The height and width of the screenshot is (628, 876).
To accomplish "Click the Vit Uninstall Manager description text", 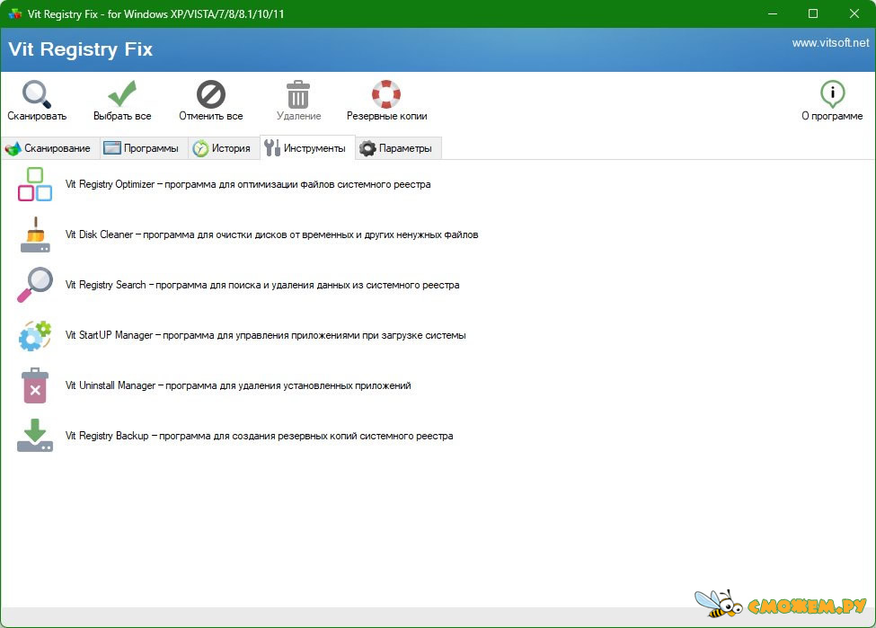I will tap(238, 385).
